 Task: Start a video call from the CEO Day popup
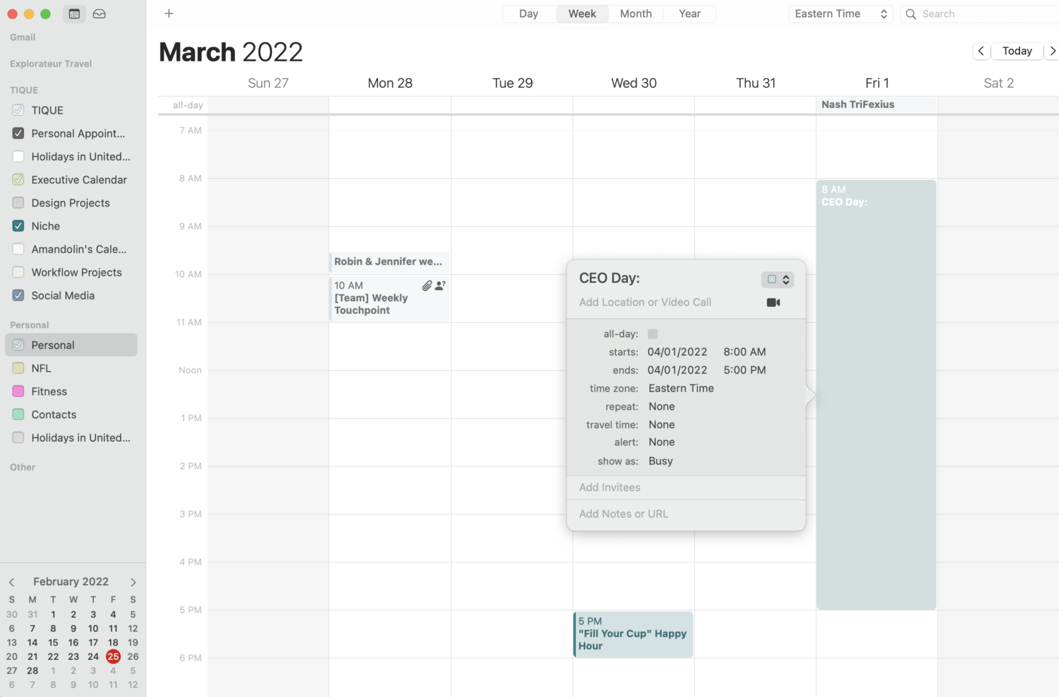[773, 302]
